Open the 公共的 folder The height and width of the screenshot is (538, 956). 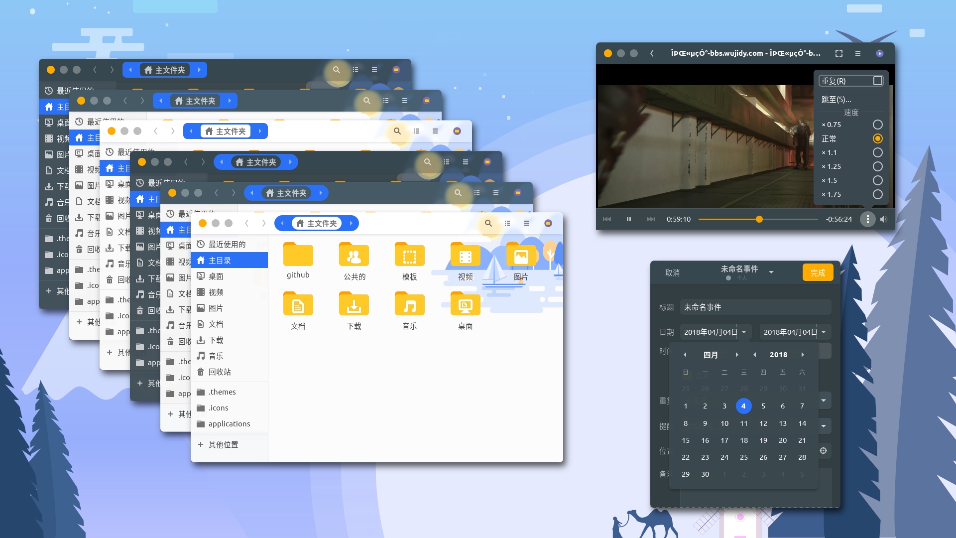(354, 255)
